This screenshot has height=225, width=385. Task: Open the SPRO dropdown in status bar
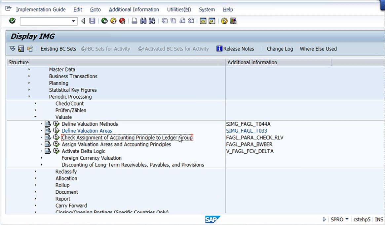[347, 219]
